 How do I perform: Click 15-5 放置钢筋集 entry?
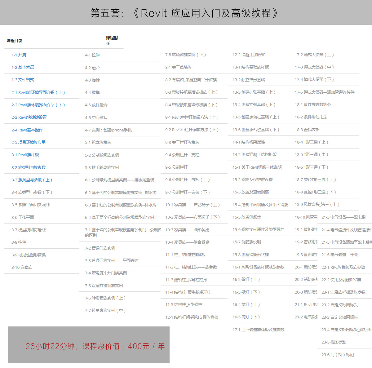point(247,217)
